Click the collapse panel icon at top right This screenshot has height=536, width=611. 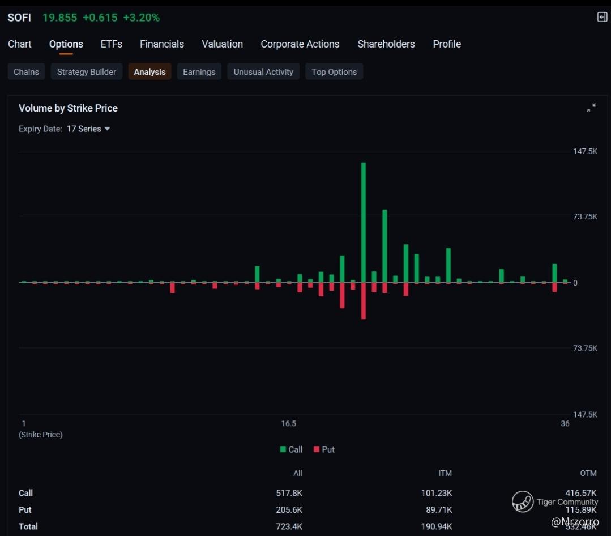[602, 17]
